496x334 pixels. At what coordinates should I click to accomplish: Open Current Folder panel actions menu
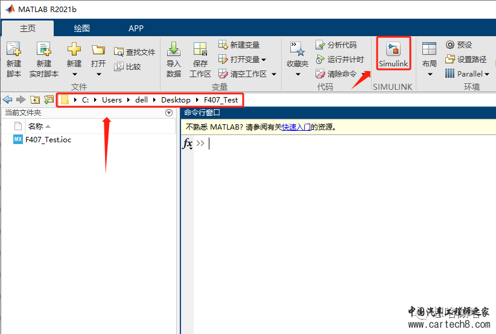pyautogui.click(x=169, y=113)
